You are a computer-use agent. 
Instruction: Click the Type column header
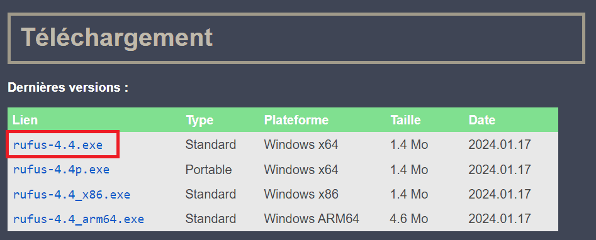pyautogui.click(x=200, y=121)
